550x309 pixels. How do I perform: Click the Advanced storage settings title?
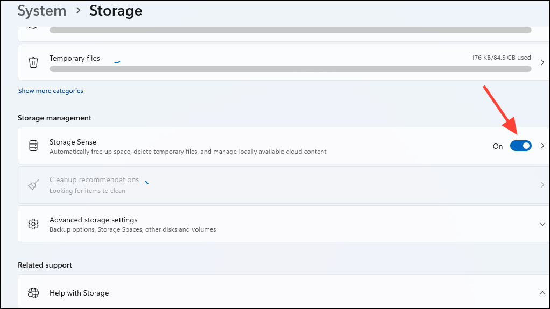94,220
